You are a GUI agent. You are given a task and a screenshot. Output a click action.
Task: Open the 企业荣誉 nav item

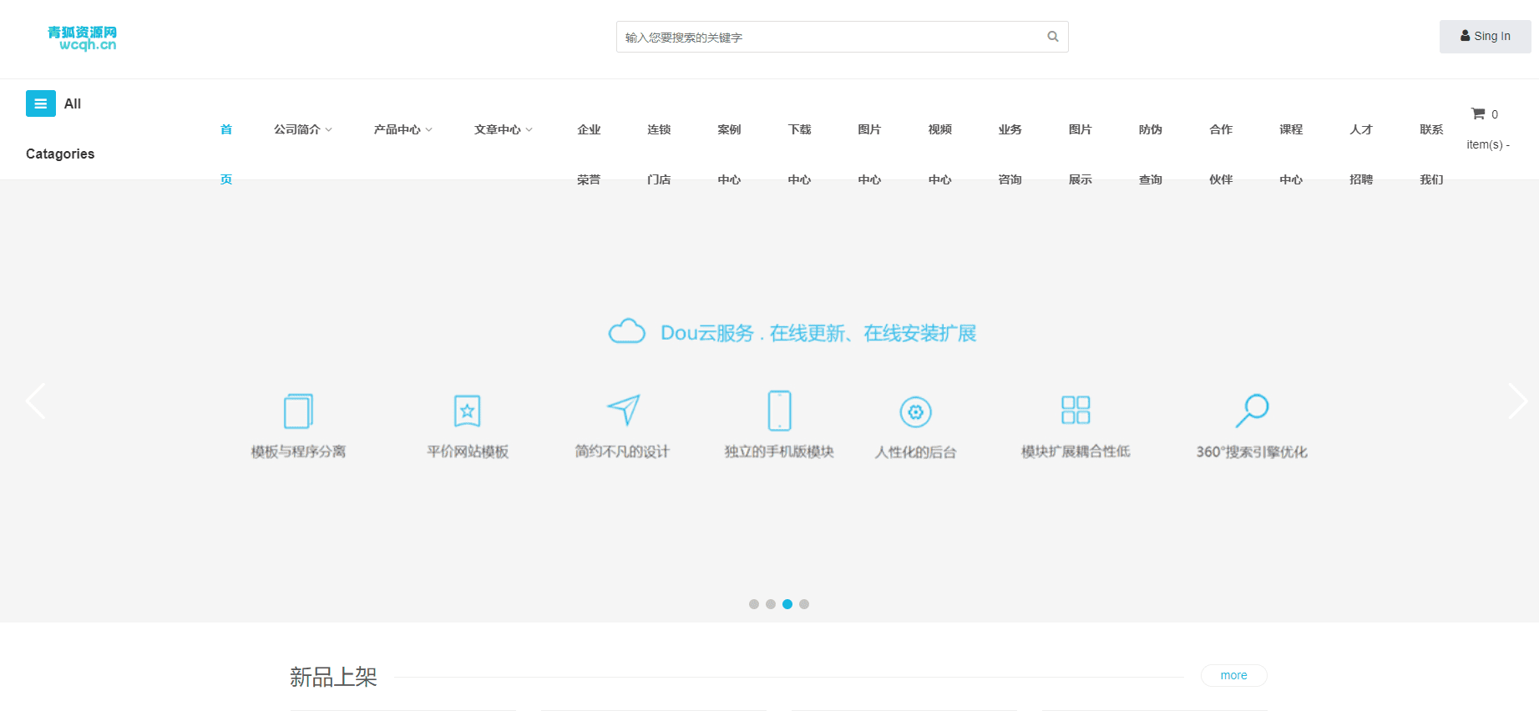coord(589,154)
